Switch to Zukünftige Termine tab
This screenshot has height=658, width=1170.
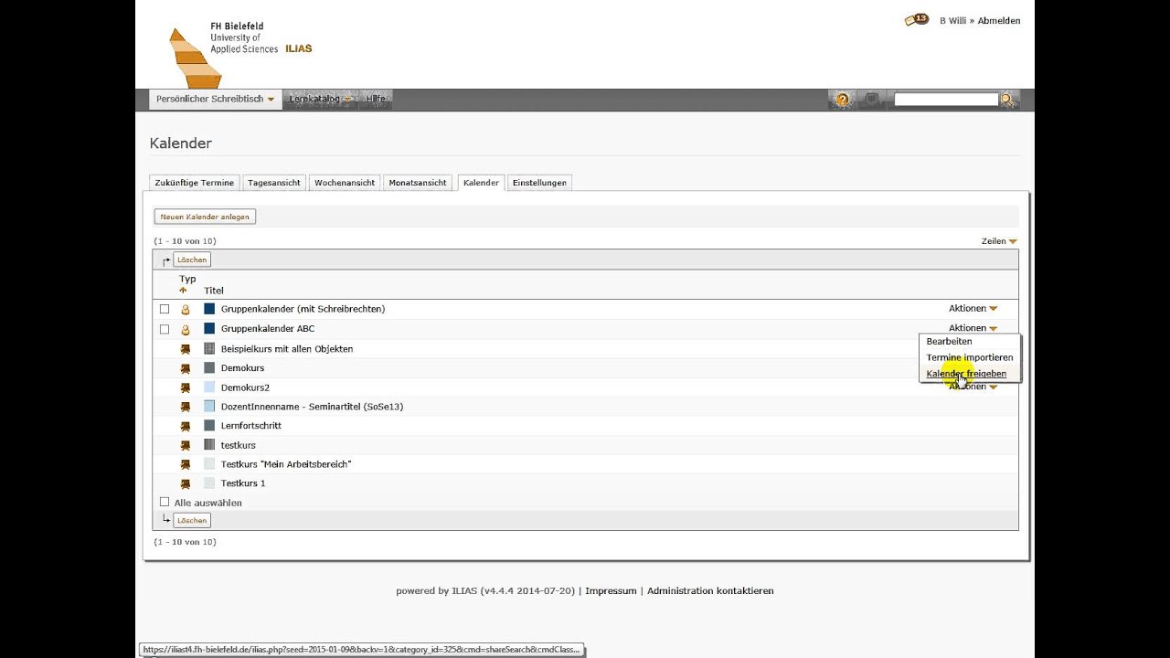[x=194, y=183]
